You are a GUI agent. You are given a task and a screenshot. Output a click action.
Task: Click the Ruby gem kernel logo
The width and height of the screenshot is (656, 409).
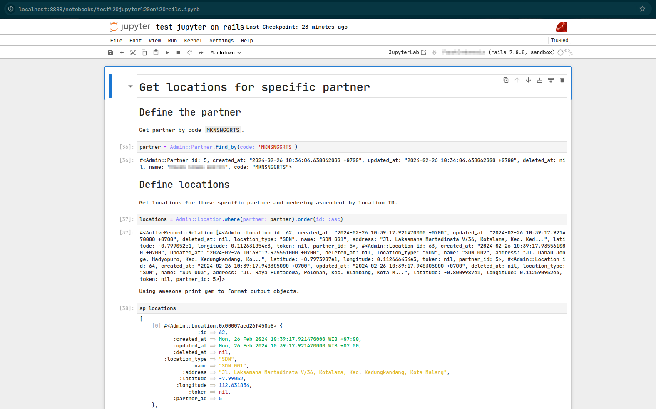tap(562, 27)
